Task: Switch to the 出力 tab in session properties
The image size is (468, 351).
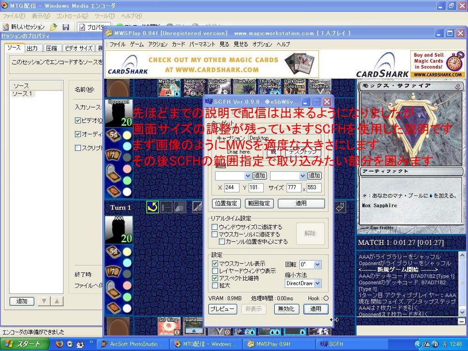Action: (x=32, y=48)
